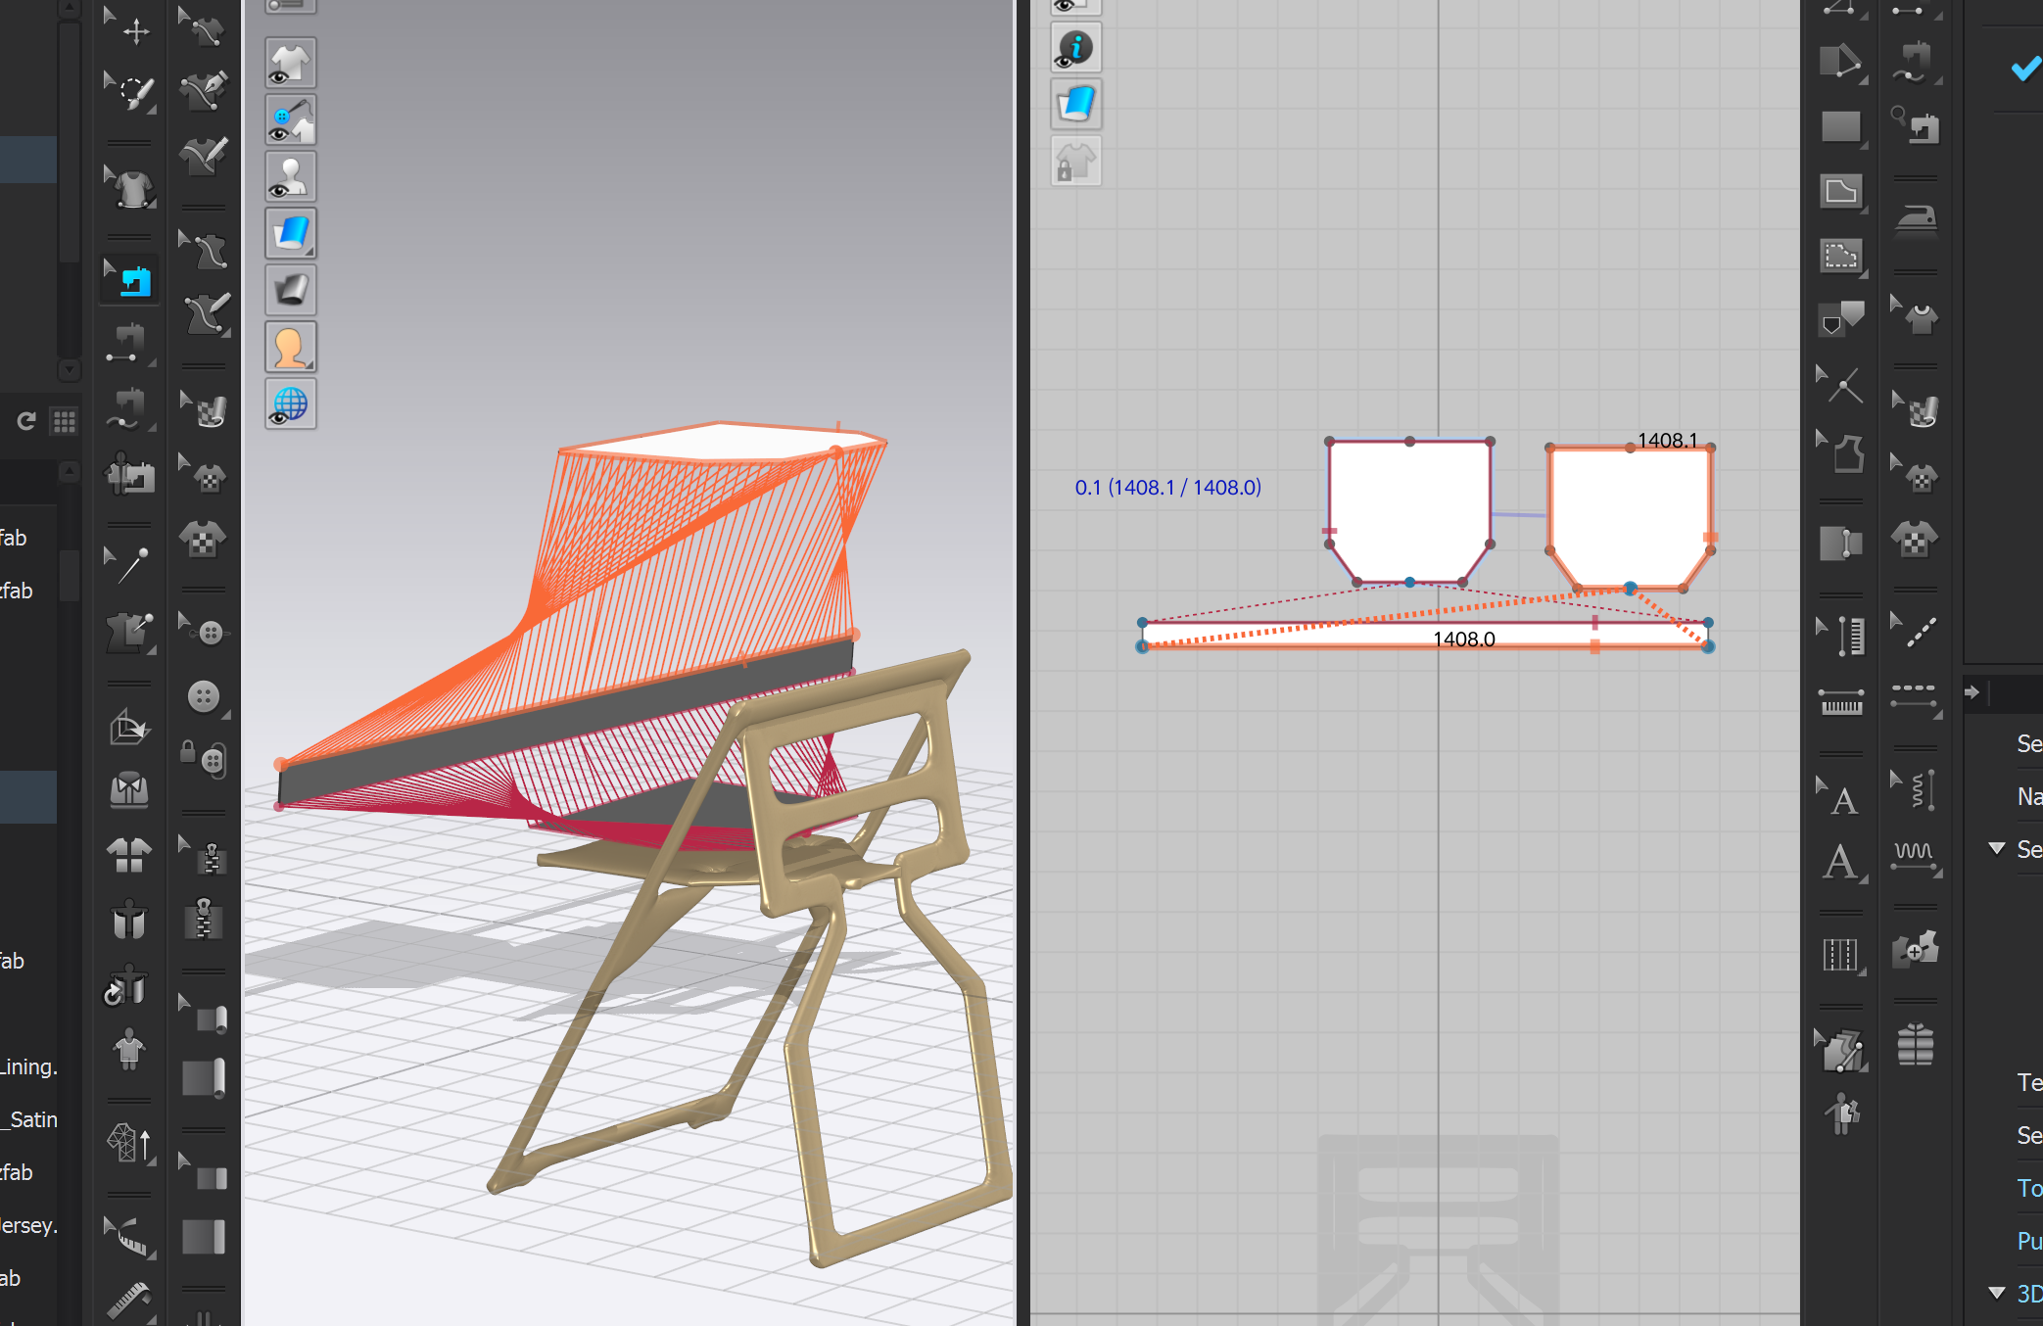The height and width of the screenshot is (1326, 2043).
Task: Toggle the 2D window info display icon
Action: tap(1076, 48)
